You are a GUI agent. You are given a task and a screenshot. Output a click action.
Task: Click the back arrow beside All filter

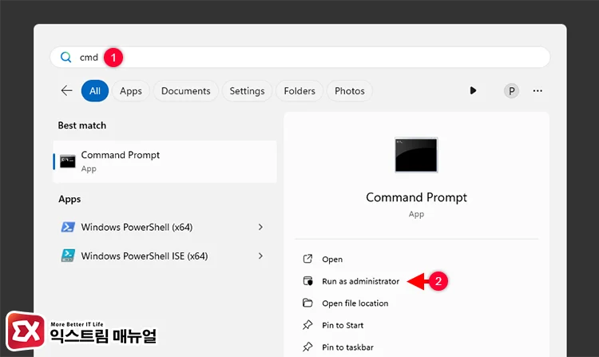click(x=66, y=91)
